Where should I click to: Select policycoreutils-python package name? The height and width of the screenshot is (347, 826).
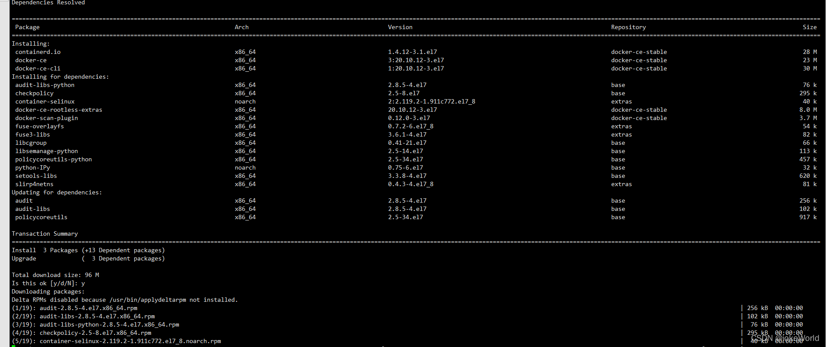click(54, 159)
